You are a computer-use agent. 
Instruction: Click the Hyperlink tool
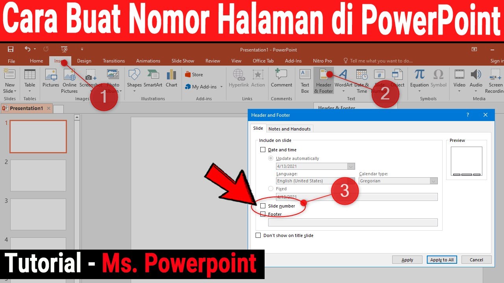tap(239, 78)
